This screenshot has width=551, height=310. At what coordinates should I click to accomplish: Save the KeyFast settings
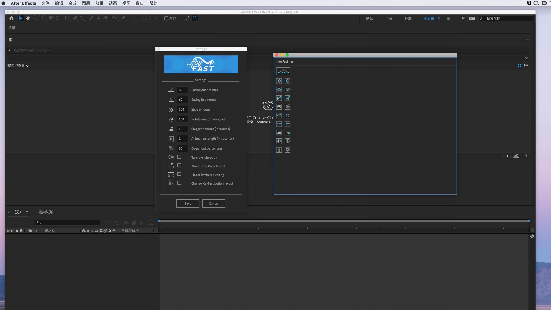188,204
